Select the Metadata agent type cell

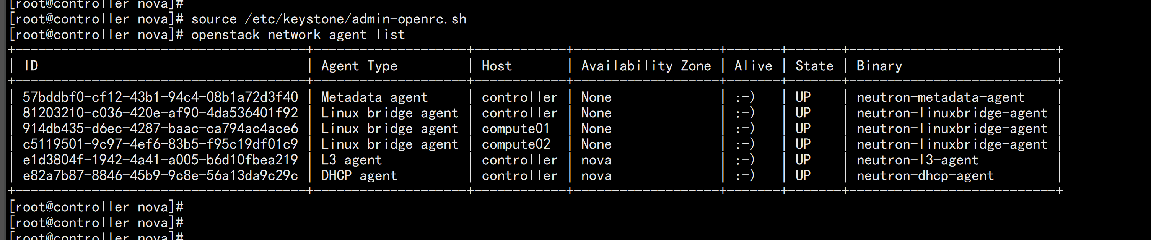point(374,97)
